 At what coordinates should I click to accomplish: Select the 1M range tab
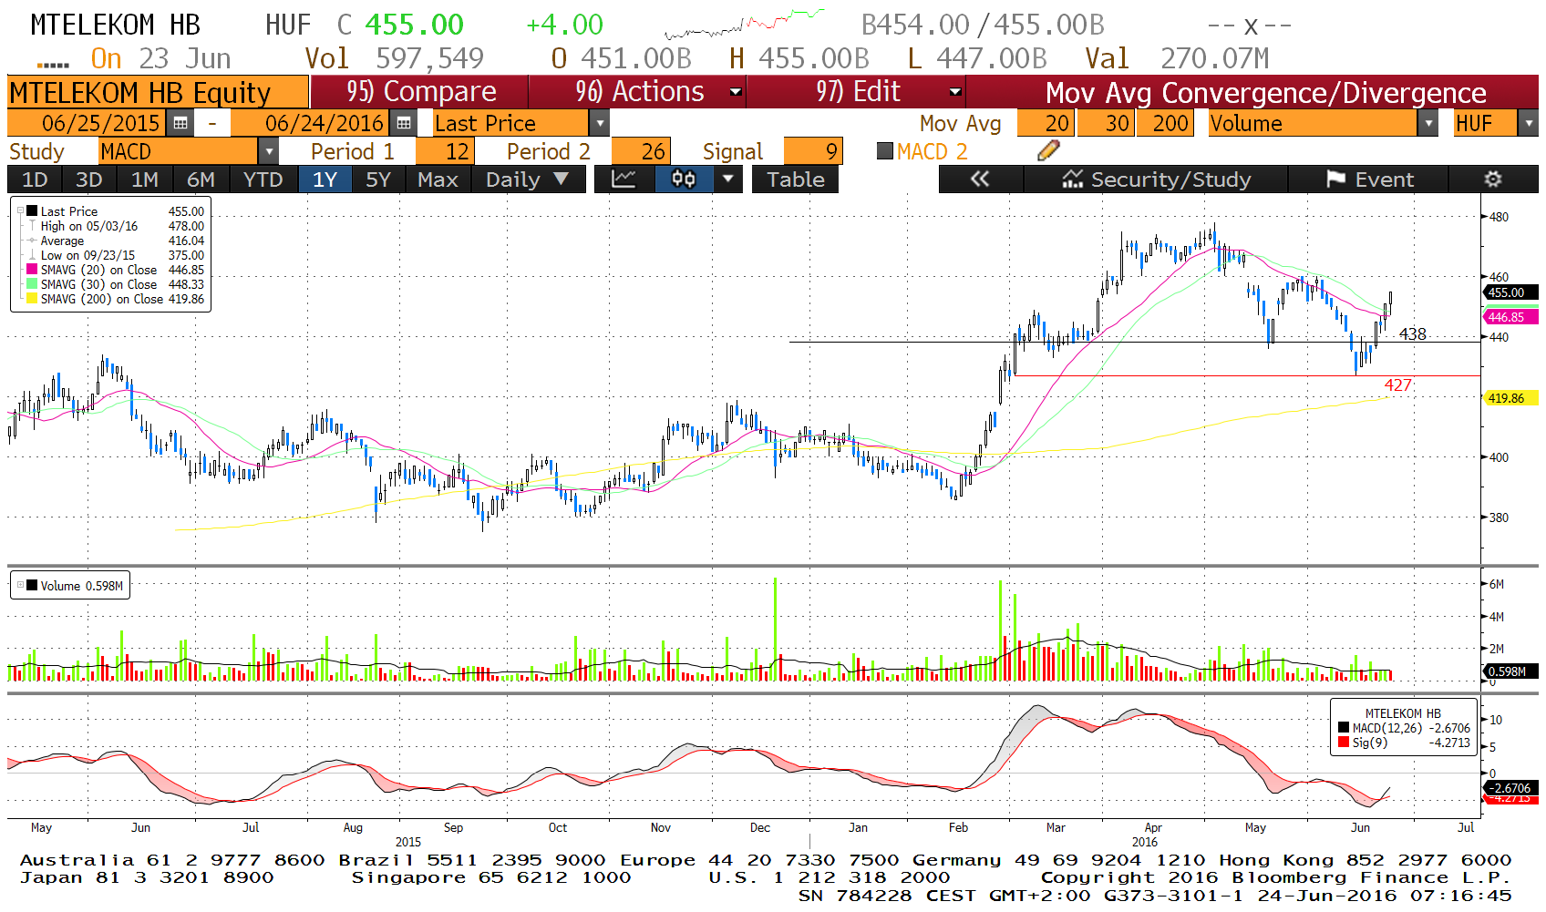145,179
